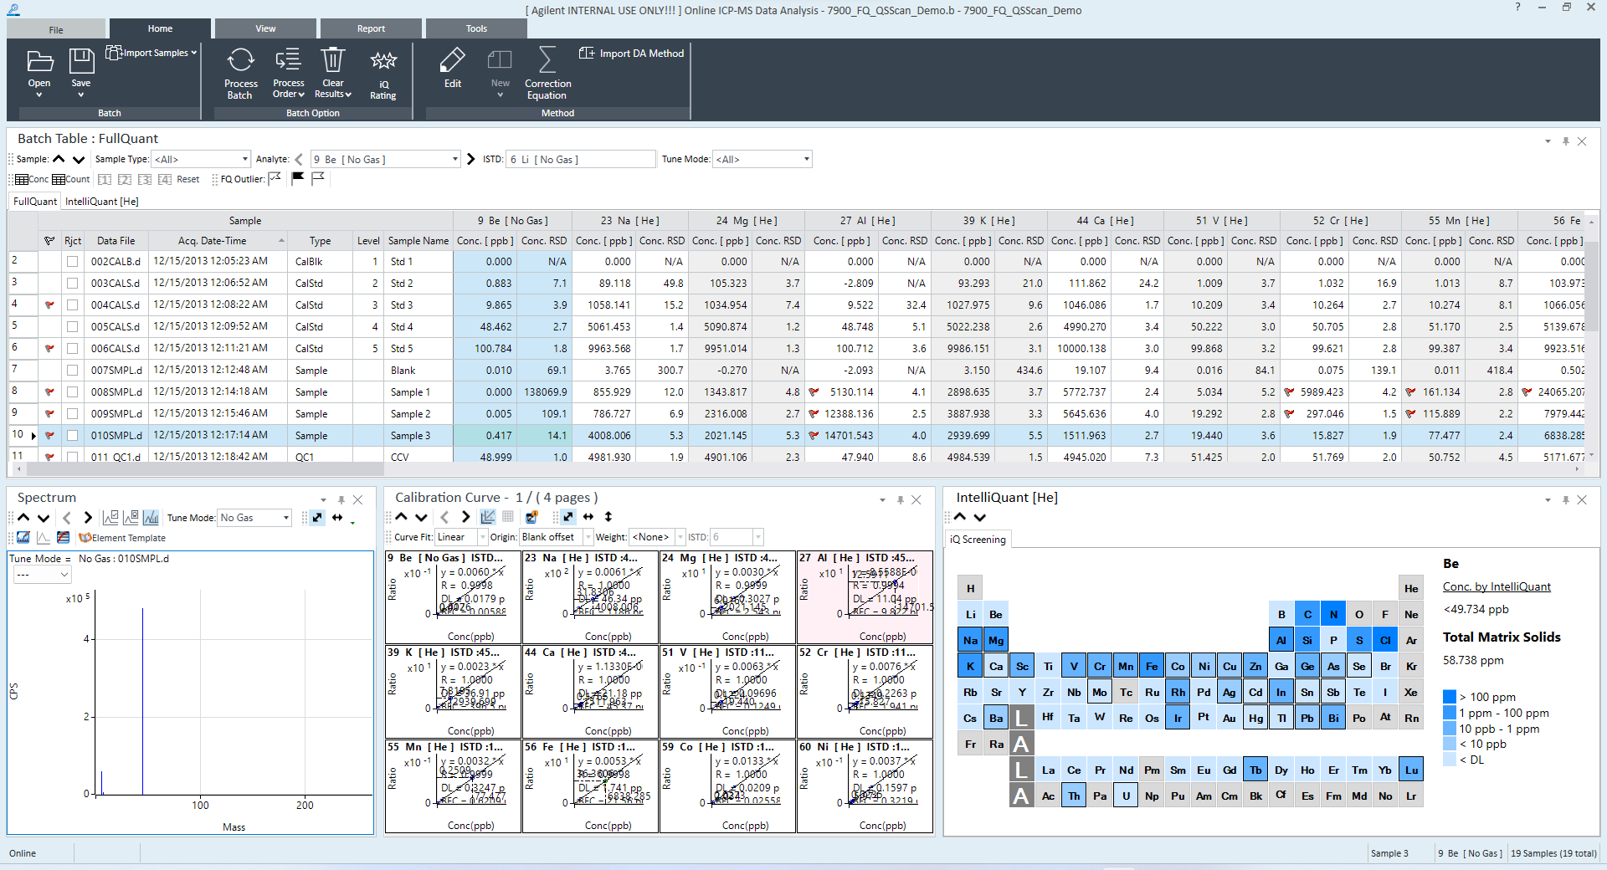Switch the table to Conc view
The width and height of the screenshot is (1607, 870).
tap(32, 179)
